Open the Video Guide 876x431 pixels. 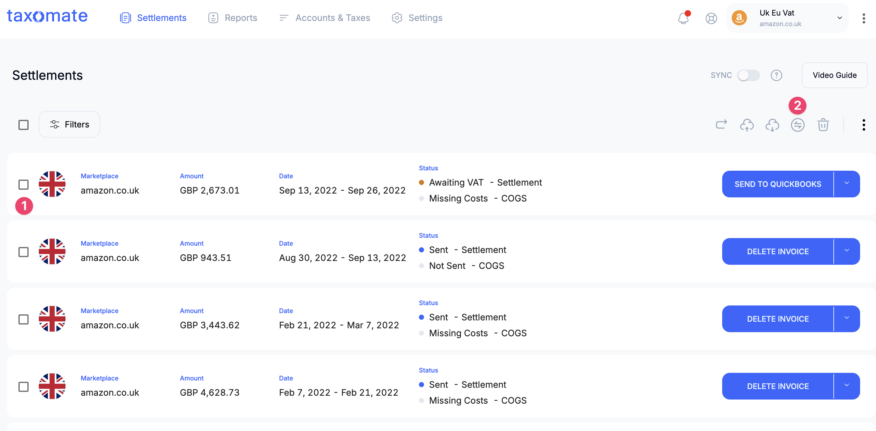click(834, 75)
